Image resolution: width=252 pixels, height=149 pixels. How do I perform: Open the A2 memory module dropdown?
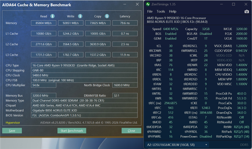(x=177, y=145)
